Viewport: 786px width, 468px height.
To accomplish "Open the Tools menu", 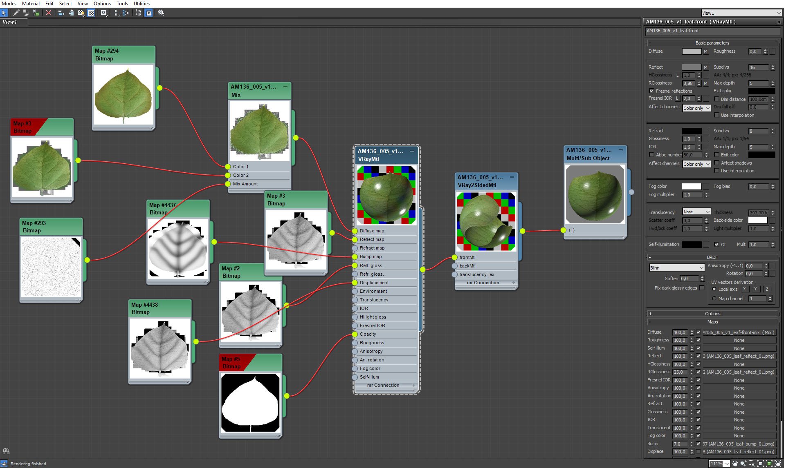I will [123, 4].
